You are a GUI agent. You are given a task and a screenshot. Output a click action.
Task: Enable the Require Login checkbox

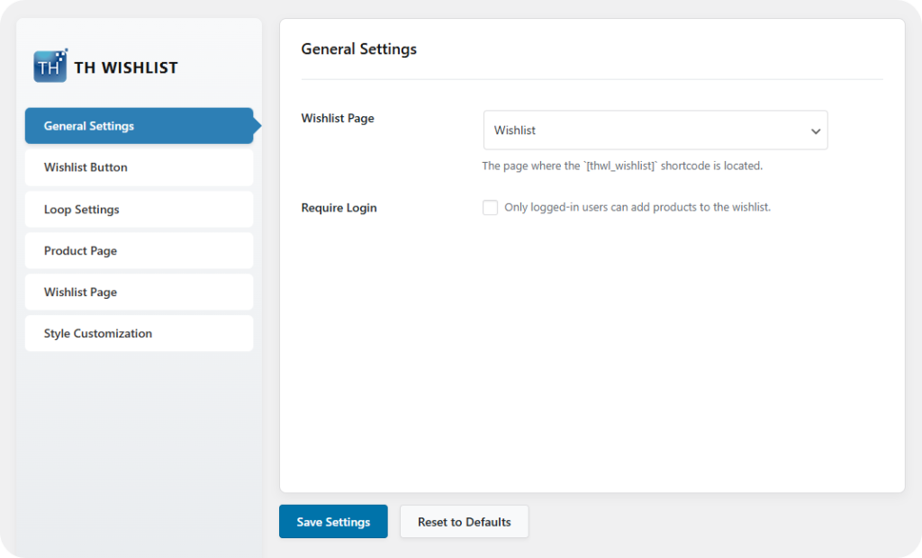click(x=490, y=208)
